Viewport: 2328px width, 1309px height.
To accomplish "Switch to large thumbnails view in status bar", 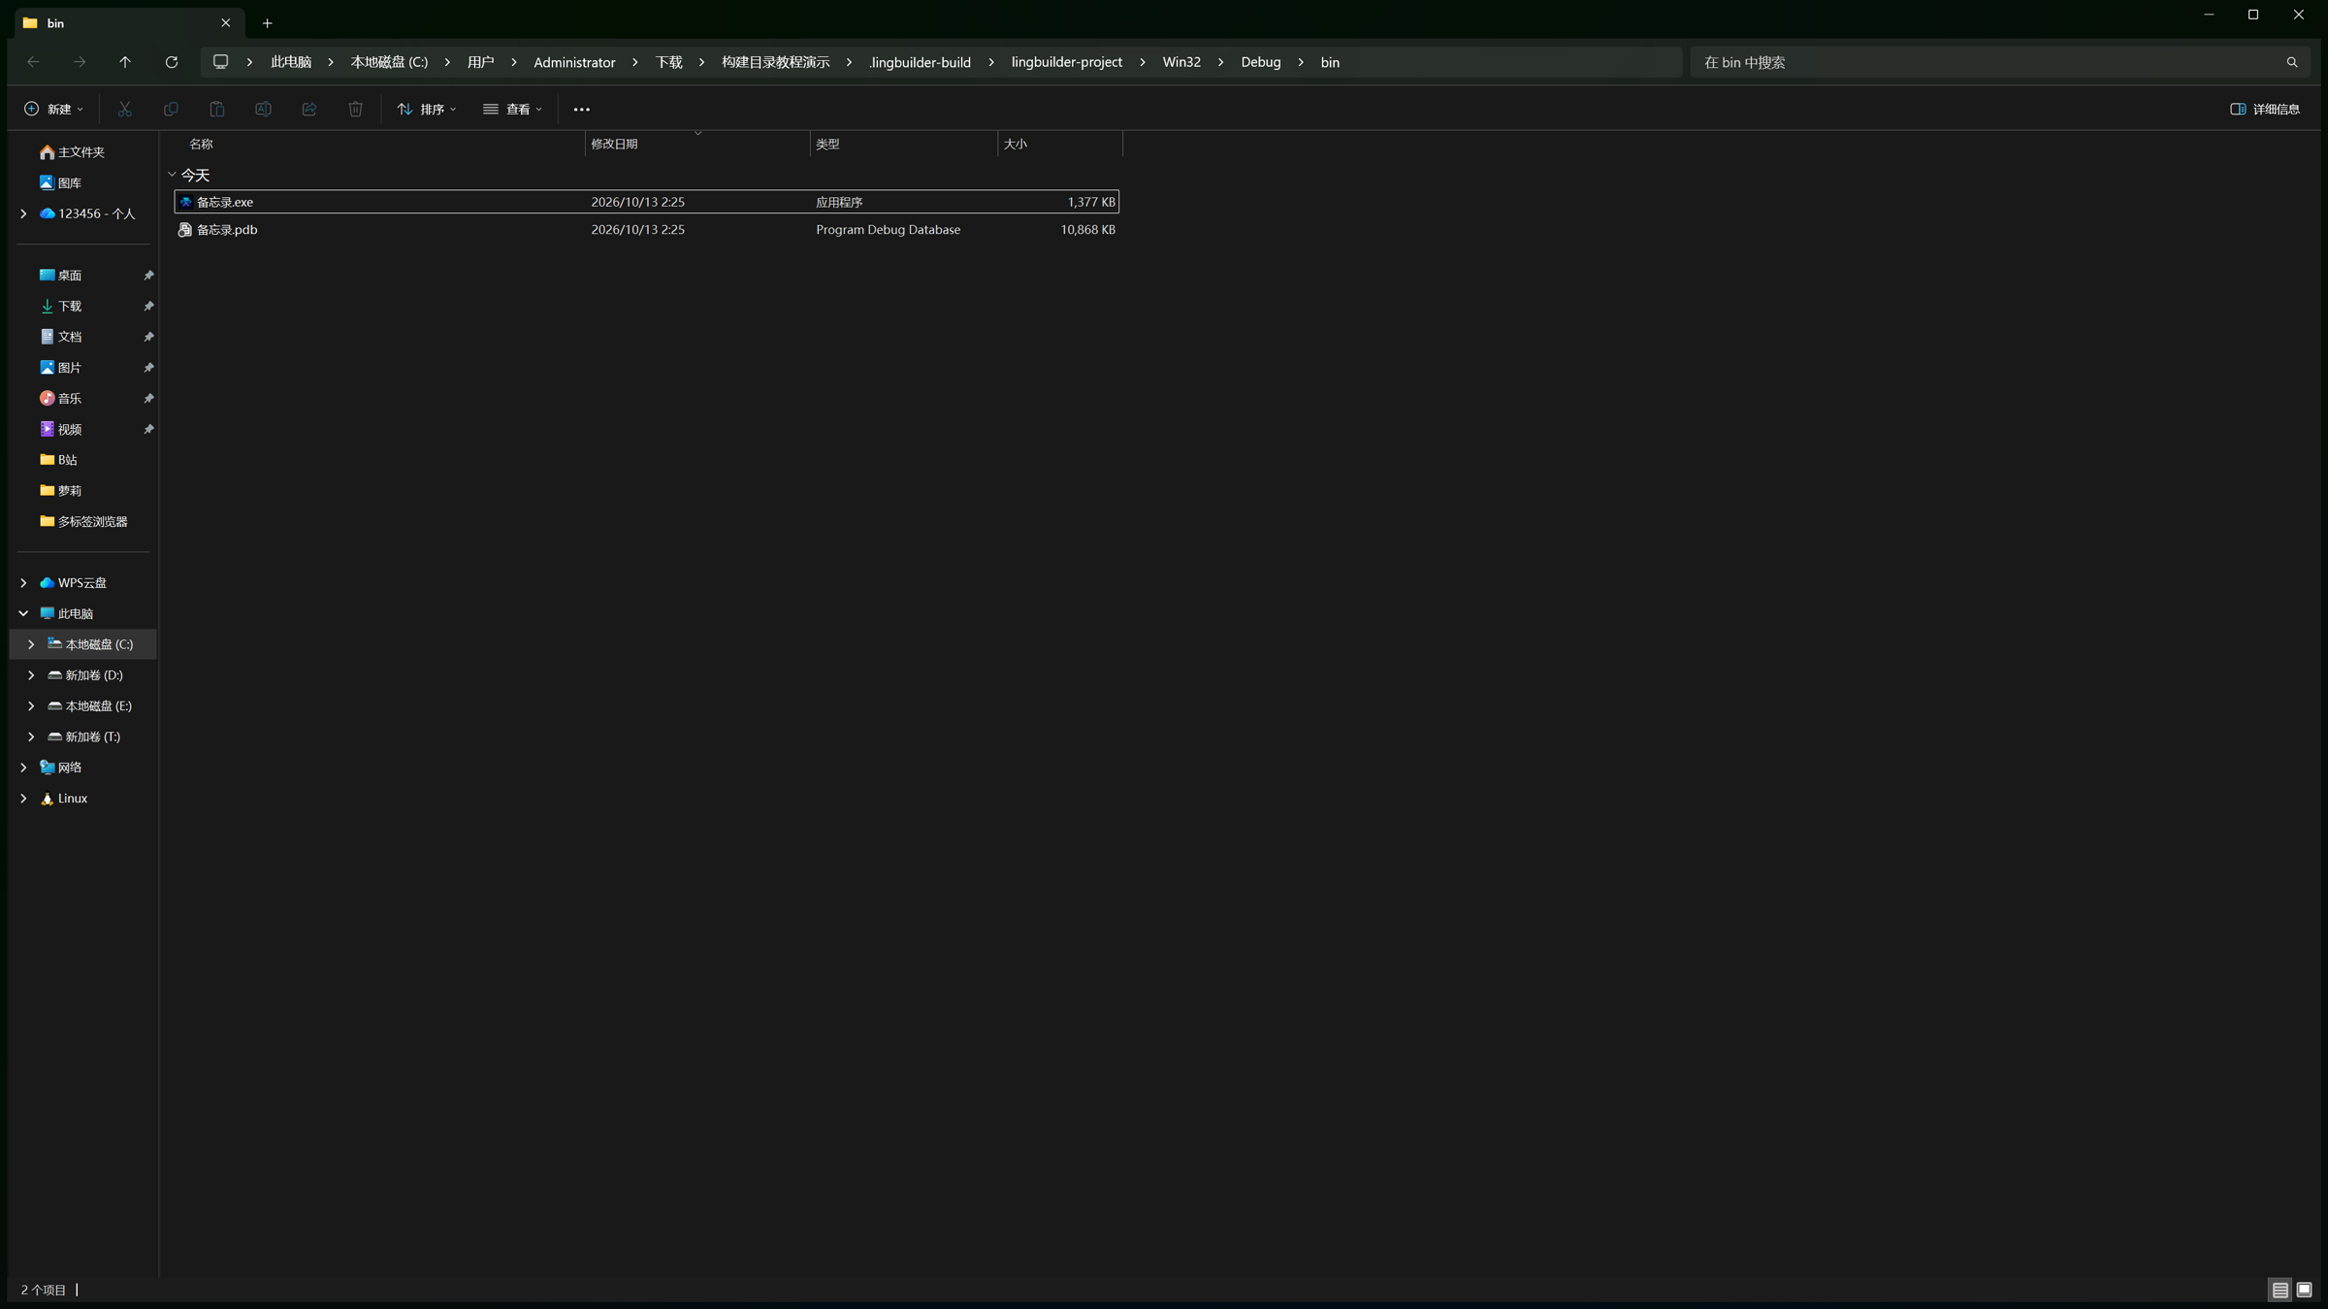I will [x=2305, y=1290].
